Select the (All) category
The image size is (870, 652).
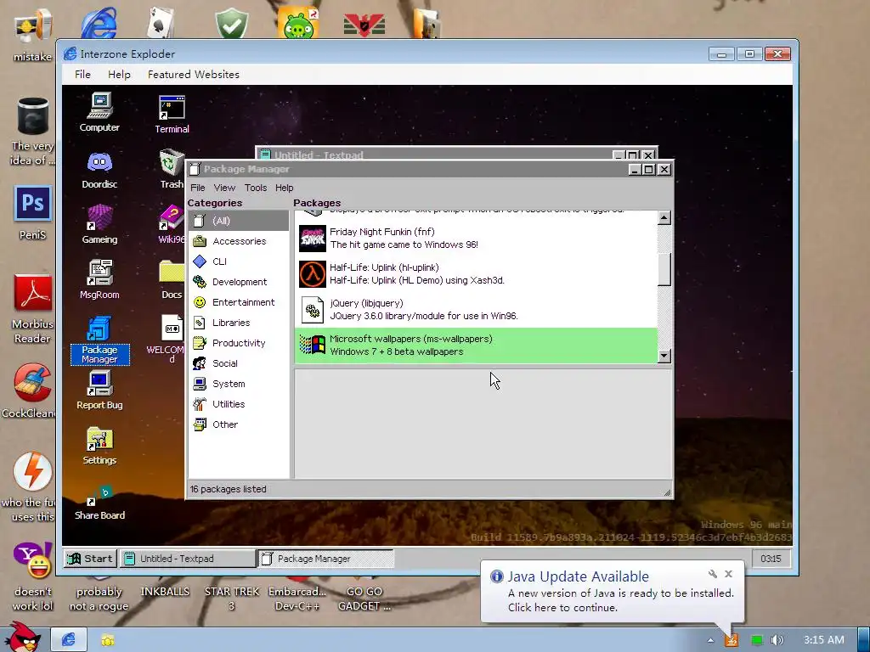point(239,221)
